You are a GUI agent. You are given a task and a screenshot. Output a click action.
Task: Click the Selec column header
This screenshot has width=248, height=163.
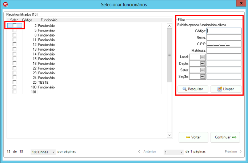[x=14, y=20]
